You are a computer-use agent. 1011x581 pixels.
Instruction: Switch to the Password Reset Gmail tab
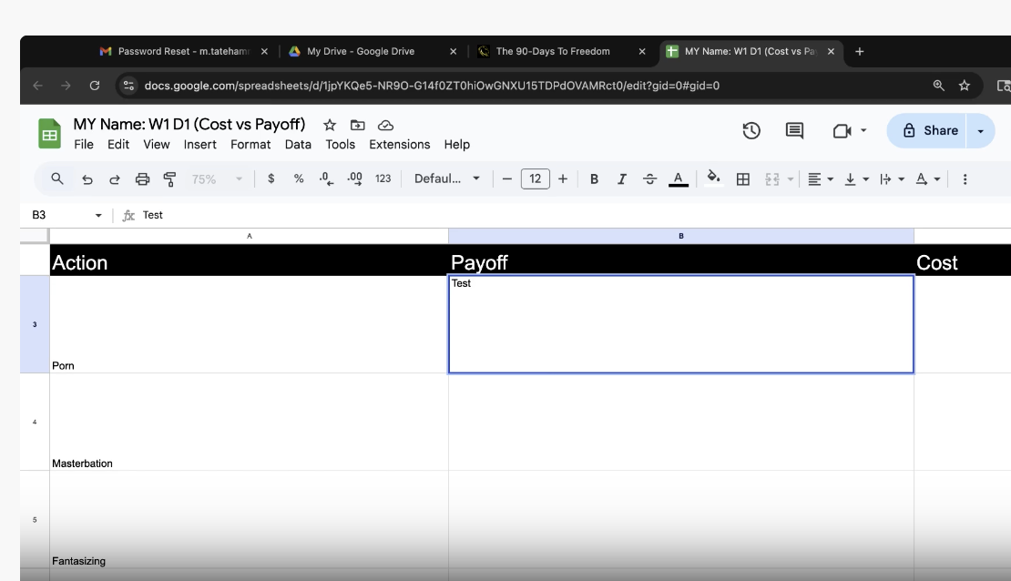click(x=184, y=52)
